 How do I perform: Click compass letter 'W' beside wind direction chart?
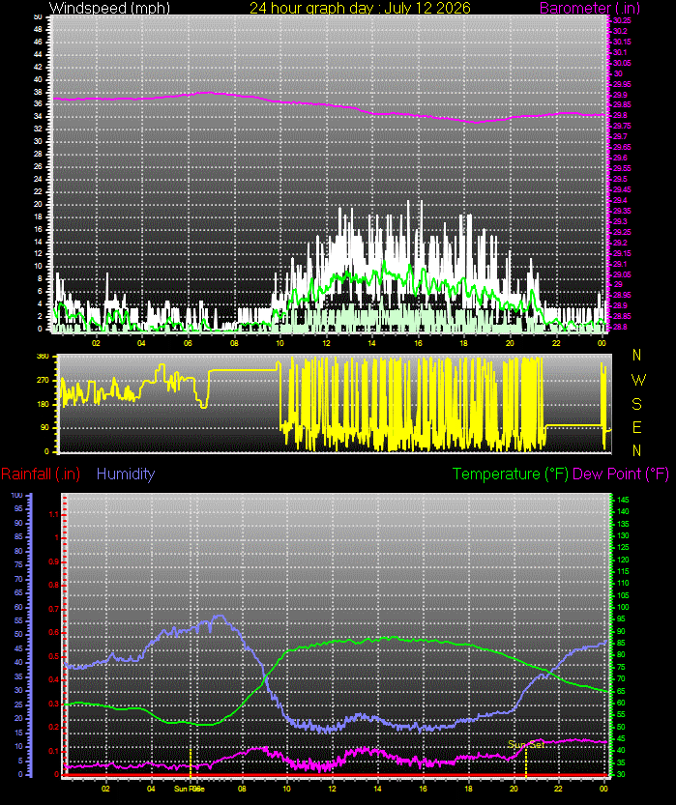[638, 381]
